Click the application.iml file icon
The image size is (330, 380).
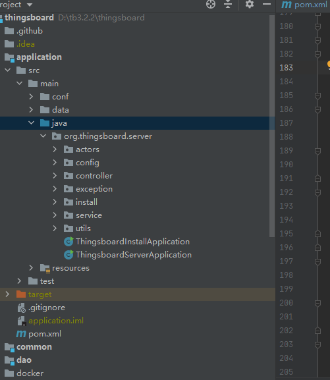(21, 321)
